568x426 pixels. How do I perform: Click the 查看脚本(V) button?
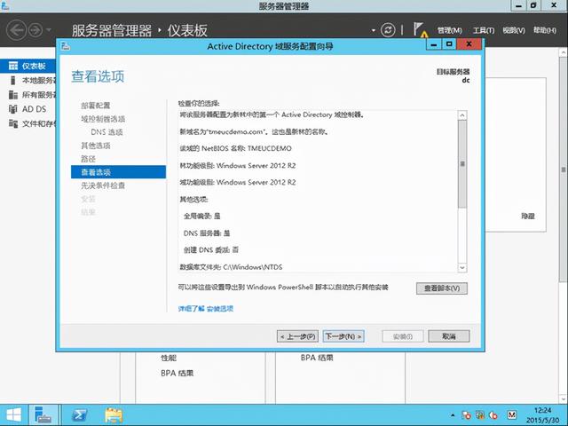coord(442,288)
